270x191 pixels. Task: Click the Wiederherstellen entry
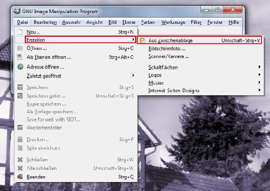76,127
